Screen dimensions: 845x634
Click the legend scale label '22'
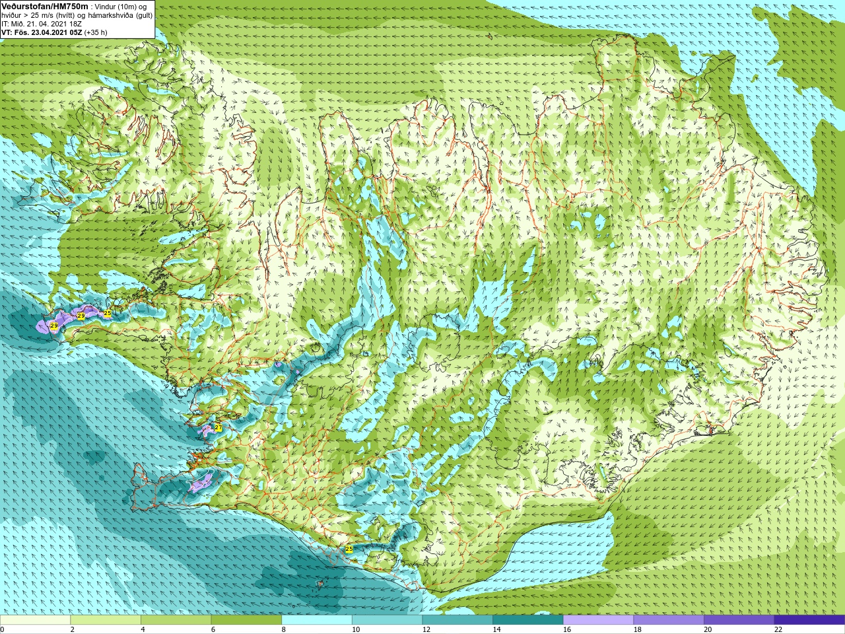coord(778,629)
